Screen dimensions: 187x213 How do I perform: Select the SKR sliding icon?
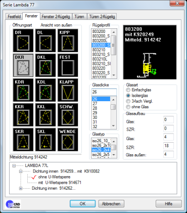point(23,140)
